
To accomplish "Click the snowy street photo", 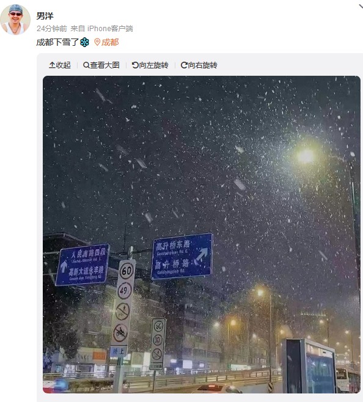I will click(202, 235).
